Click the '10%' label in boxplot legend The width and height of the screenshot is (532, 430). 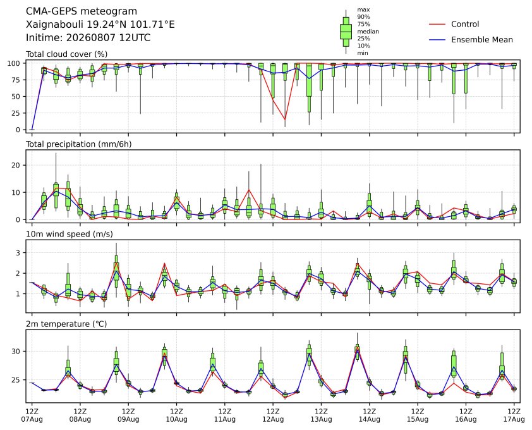pos(363,46)
